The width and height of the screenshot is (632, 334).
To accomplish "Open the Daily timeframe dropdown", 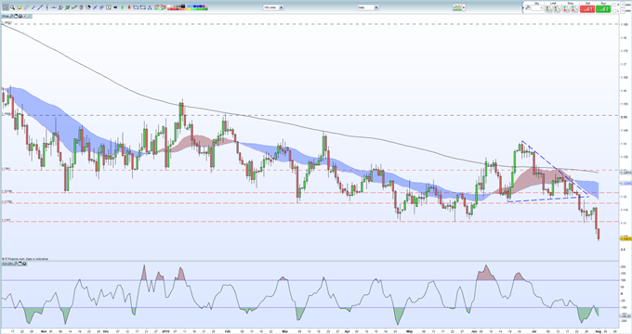I will coord(368,7).
